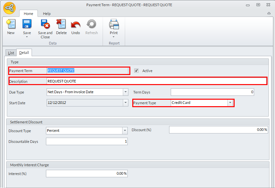
Task: Open the Help ribbon tab
Action: tap(47, 14)
